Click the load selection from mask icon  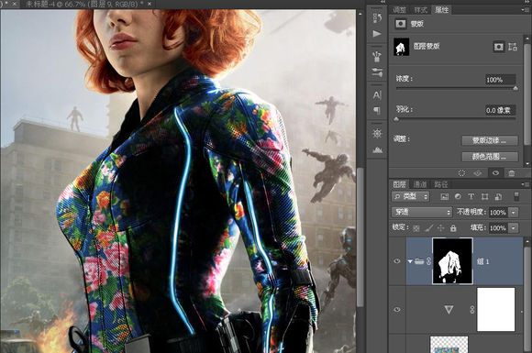click(461, 173)
